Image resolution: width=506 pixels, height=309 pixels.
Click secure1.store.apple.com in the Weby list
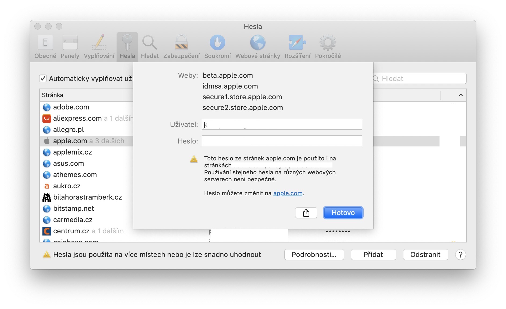tap(242, 97)
